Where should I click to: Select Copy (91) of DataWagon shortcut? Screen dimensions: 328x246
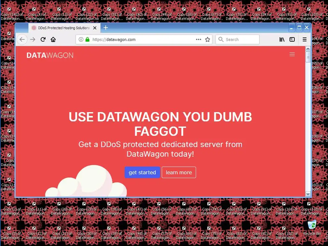(262, 209)
